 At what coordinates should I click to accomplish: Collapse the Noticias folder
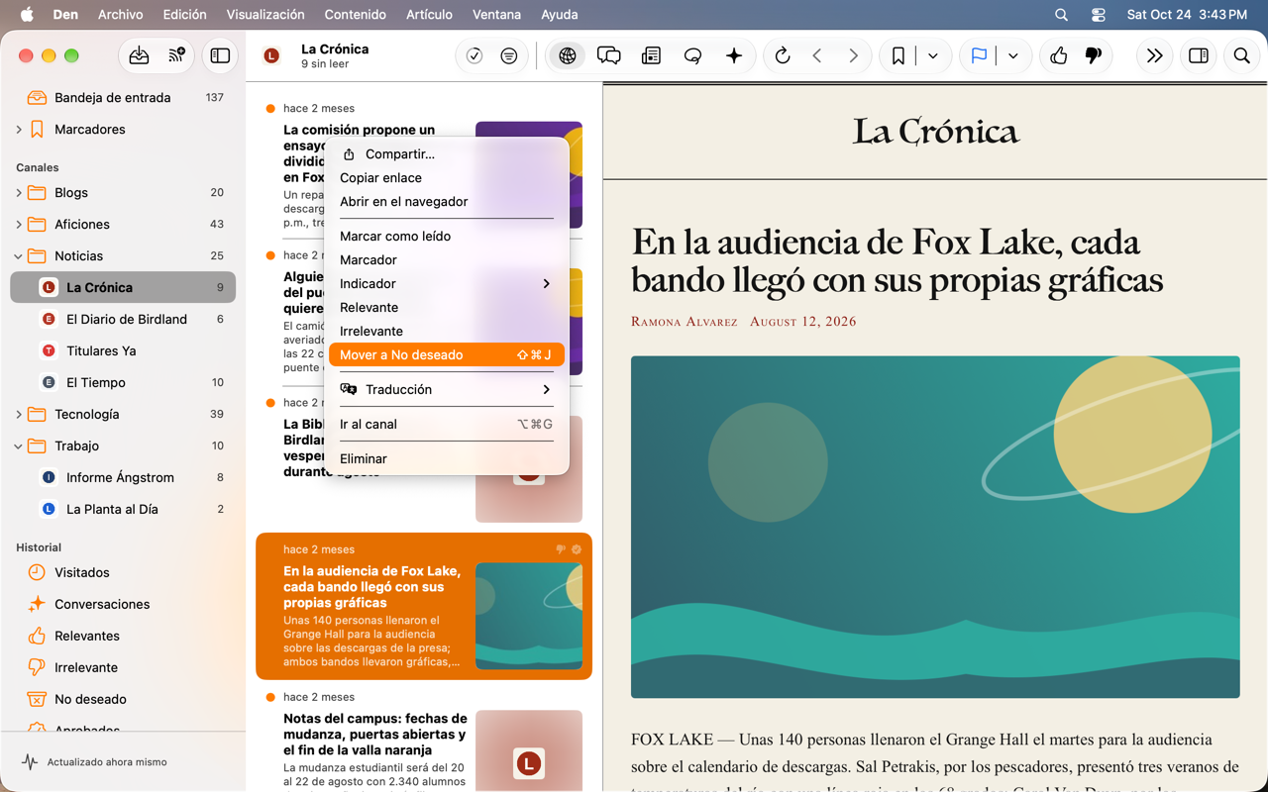click(19, 255)
